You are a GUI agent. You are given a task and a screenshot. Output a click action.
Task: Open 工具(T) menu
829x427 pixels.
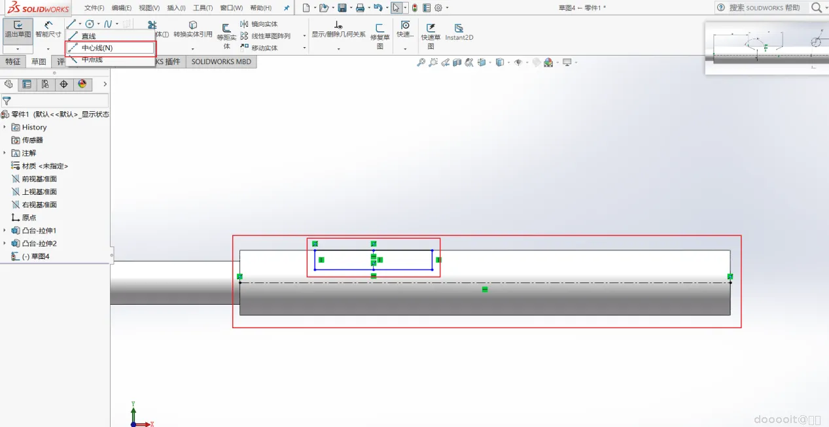point(203,8)
